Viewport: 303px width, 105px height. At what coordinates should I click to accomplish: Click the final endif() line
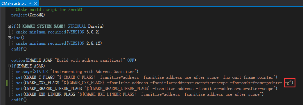coord(19,100)
